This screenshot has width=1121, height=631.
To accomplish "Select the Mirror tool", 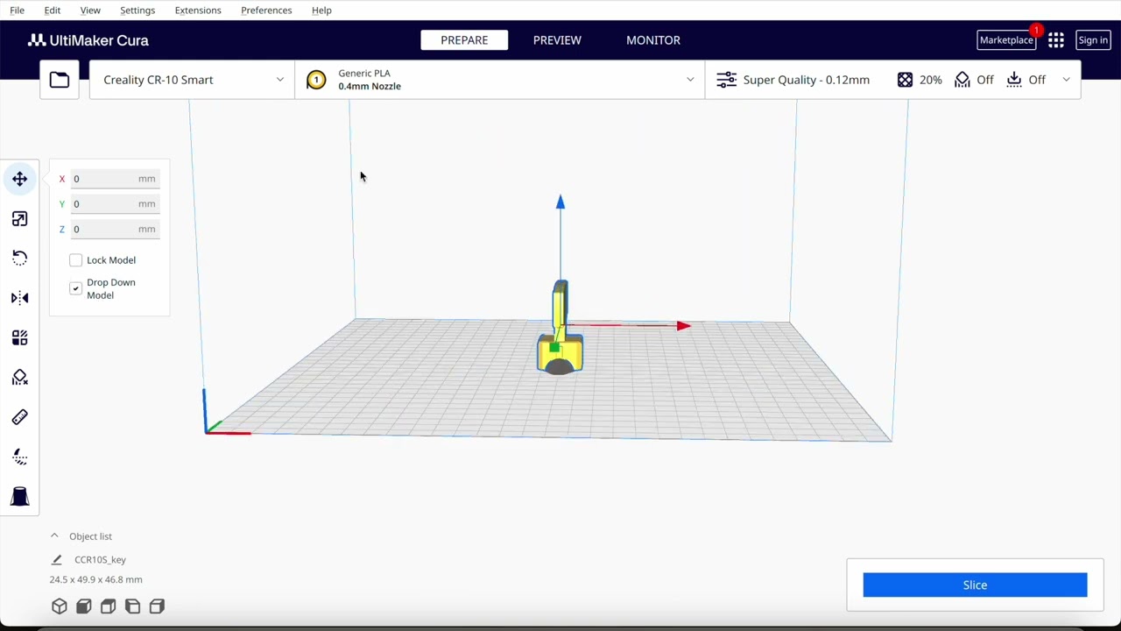I will pyautogui.click(x=19, y=298).
